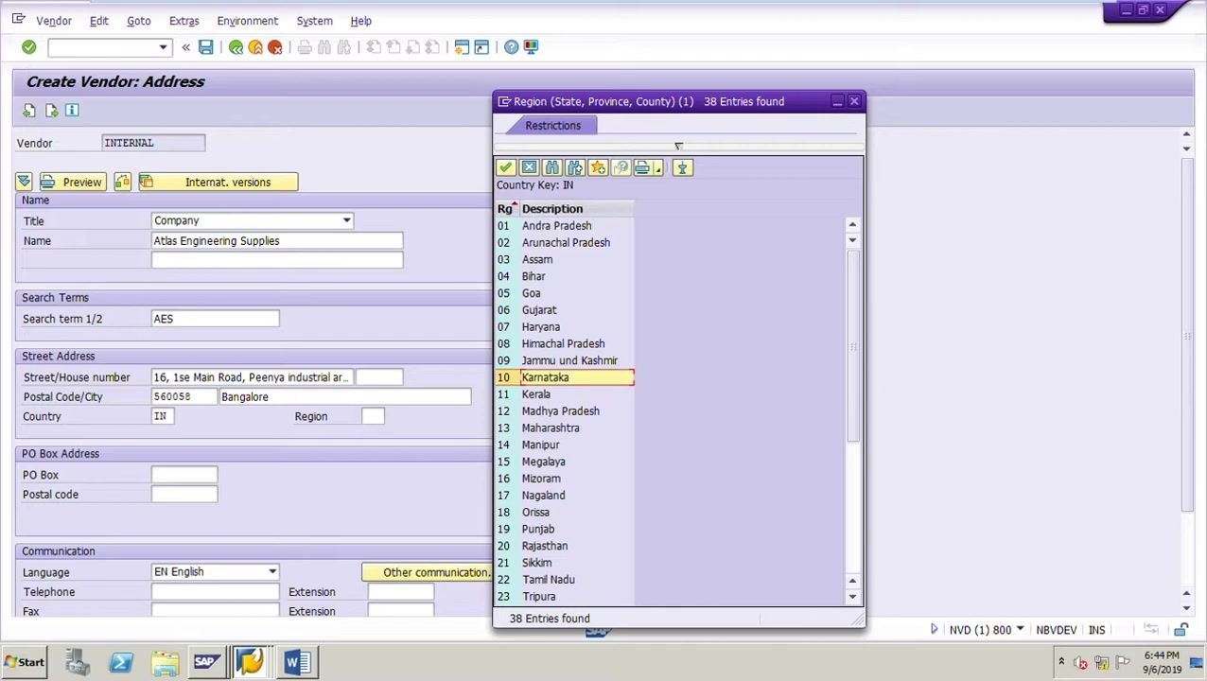
Task: Click the red Cancel icon in main toolbar
Action: point(275,47)
